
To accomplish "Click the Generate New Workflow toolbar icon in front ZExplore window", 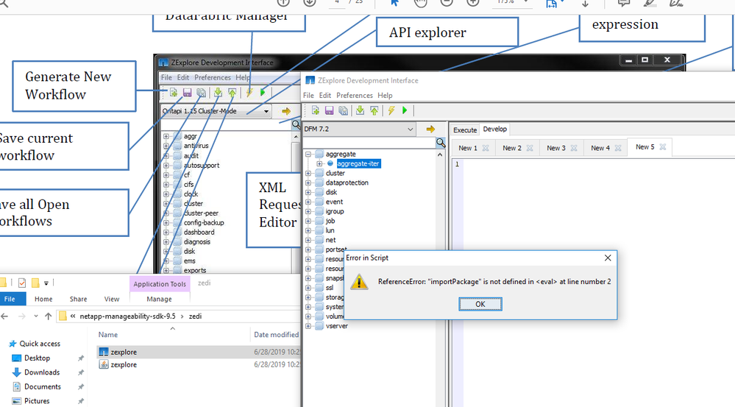I will click(x=316, y=110).
